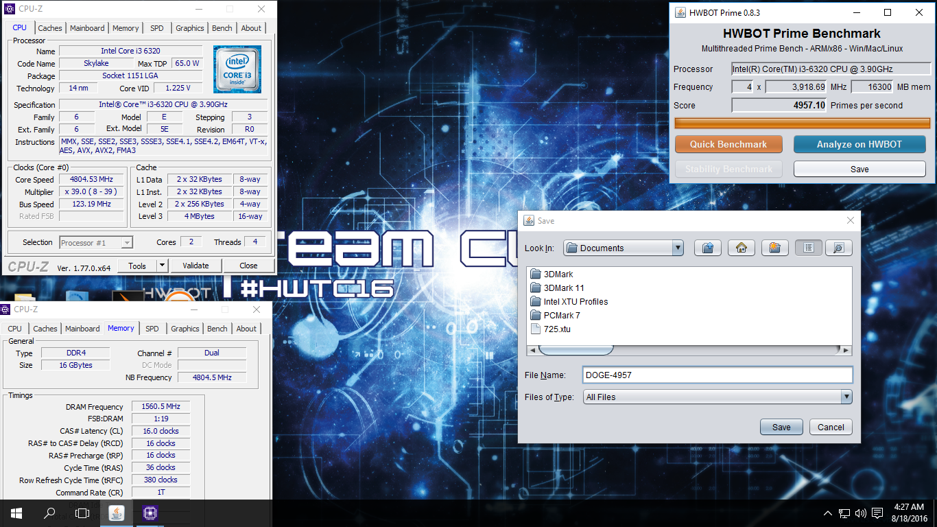Open taskbar search magnifier
This screenshot has width=937, height=527.
point(49,513)
